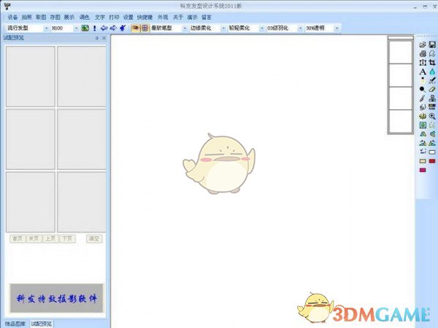438x328 pixels.
Task: Click the selection transform box icon
Action: 423,63
